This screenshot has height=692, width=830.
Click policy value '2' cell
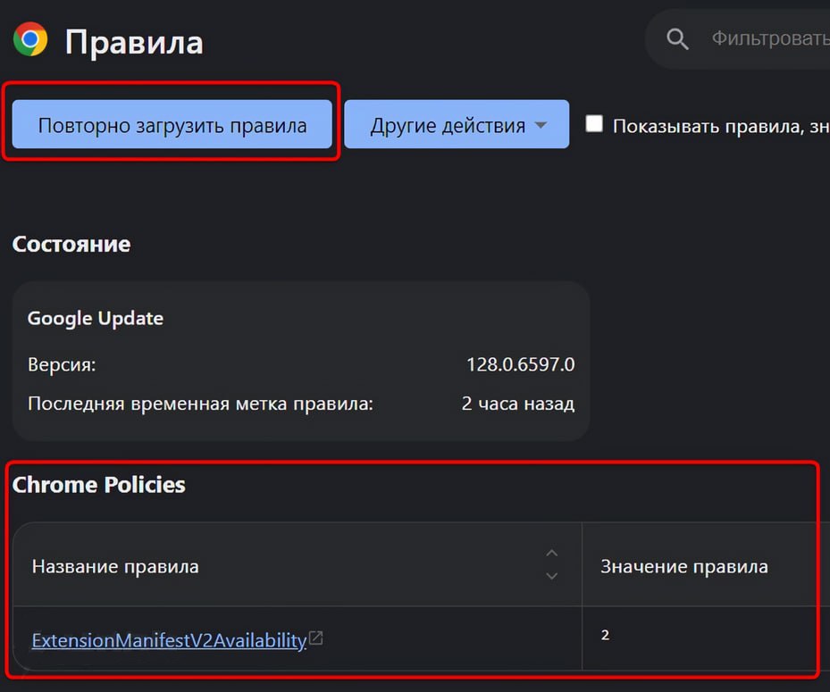tap(605, 636)
